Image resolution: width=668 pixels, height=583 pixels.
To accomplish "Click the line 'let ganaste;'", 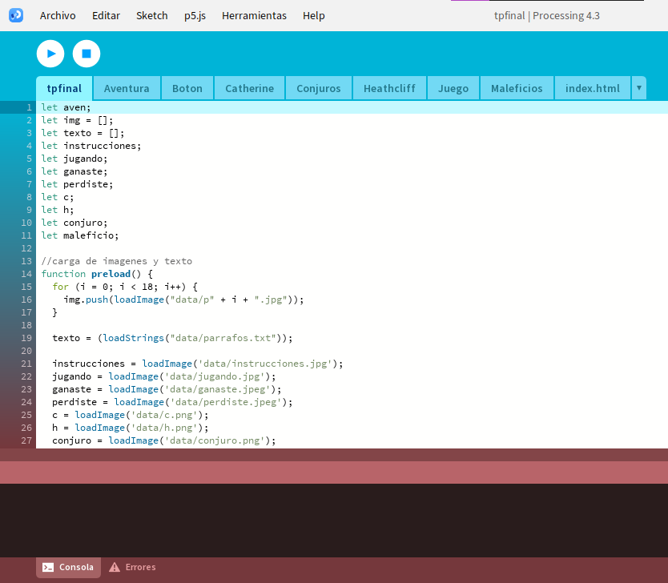I will [74, 171].
